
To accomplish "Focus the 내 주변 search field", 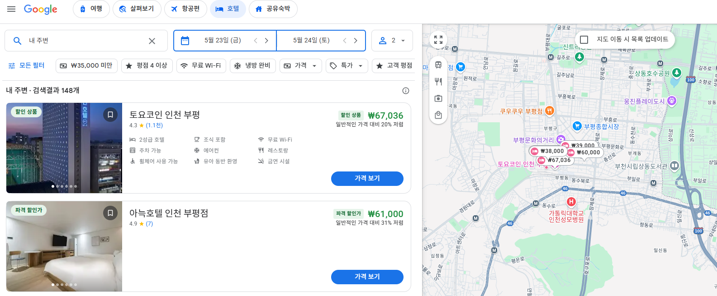I will 86,41.
